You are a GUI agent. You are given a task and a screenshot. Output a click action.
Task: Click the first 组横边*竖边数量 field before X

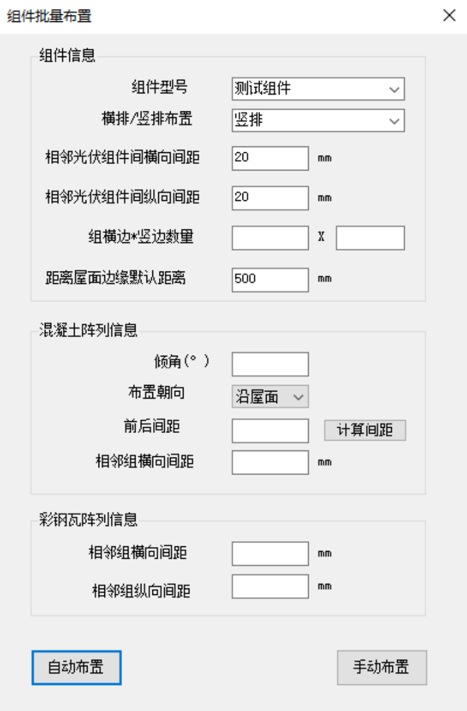[270, 238]
